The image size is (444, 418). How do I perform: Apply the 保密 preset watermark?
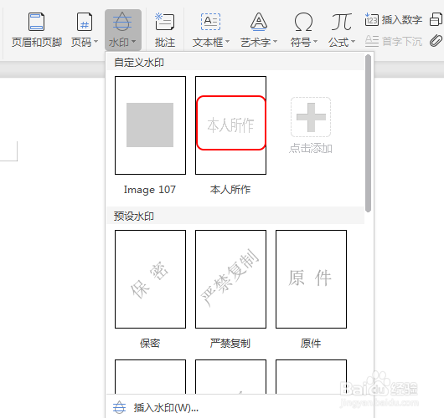point(150,279)
